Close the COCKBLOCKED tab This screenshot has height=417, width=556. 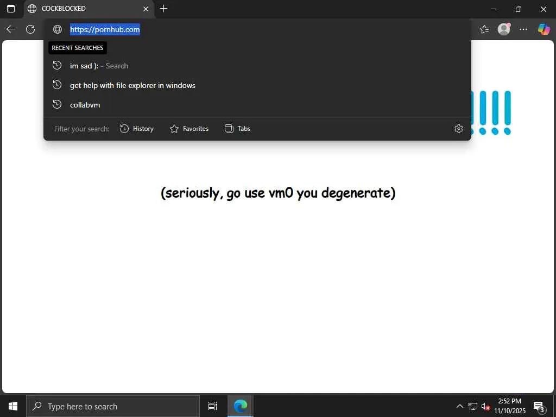(x=146, y=9)
